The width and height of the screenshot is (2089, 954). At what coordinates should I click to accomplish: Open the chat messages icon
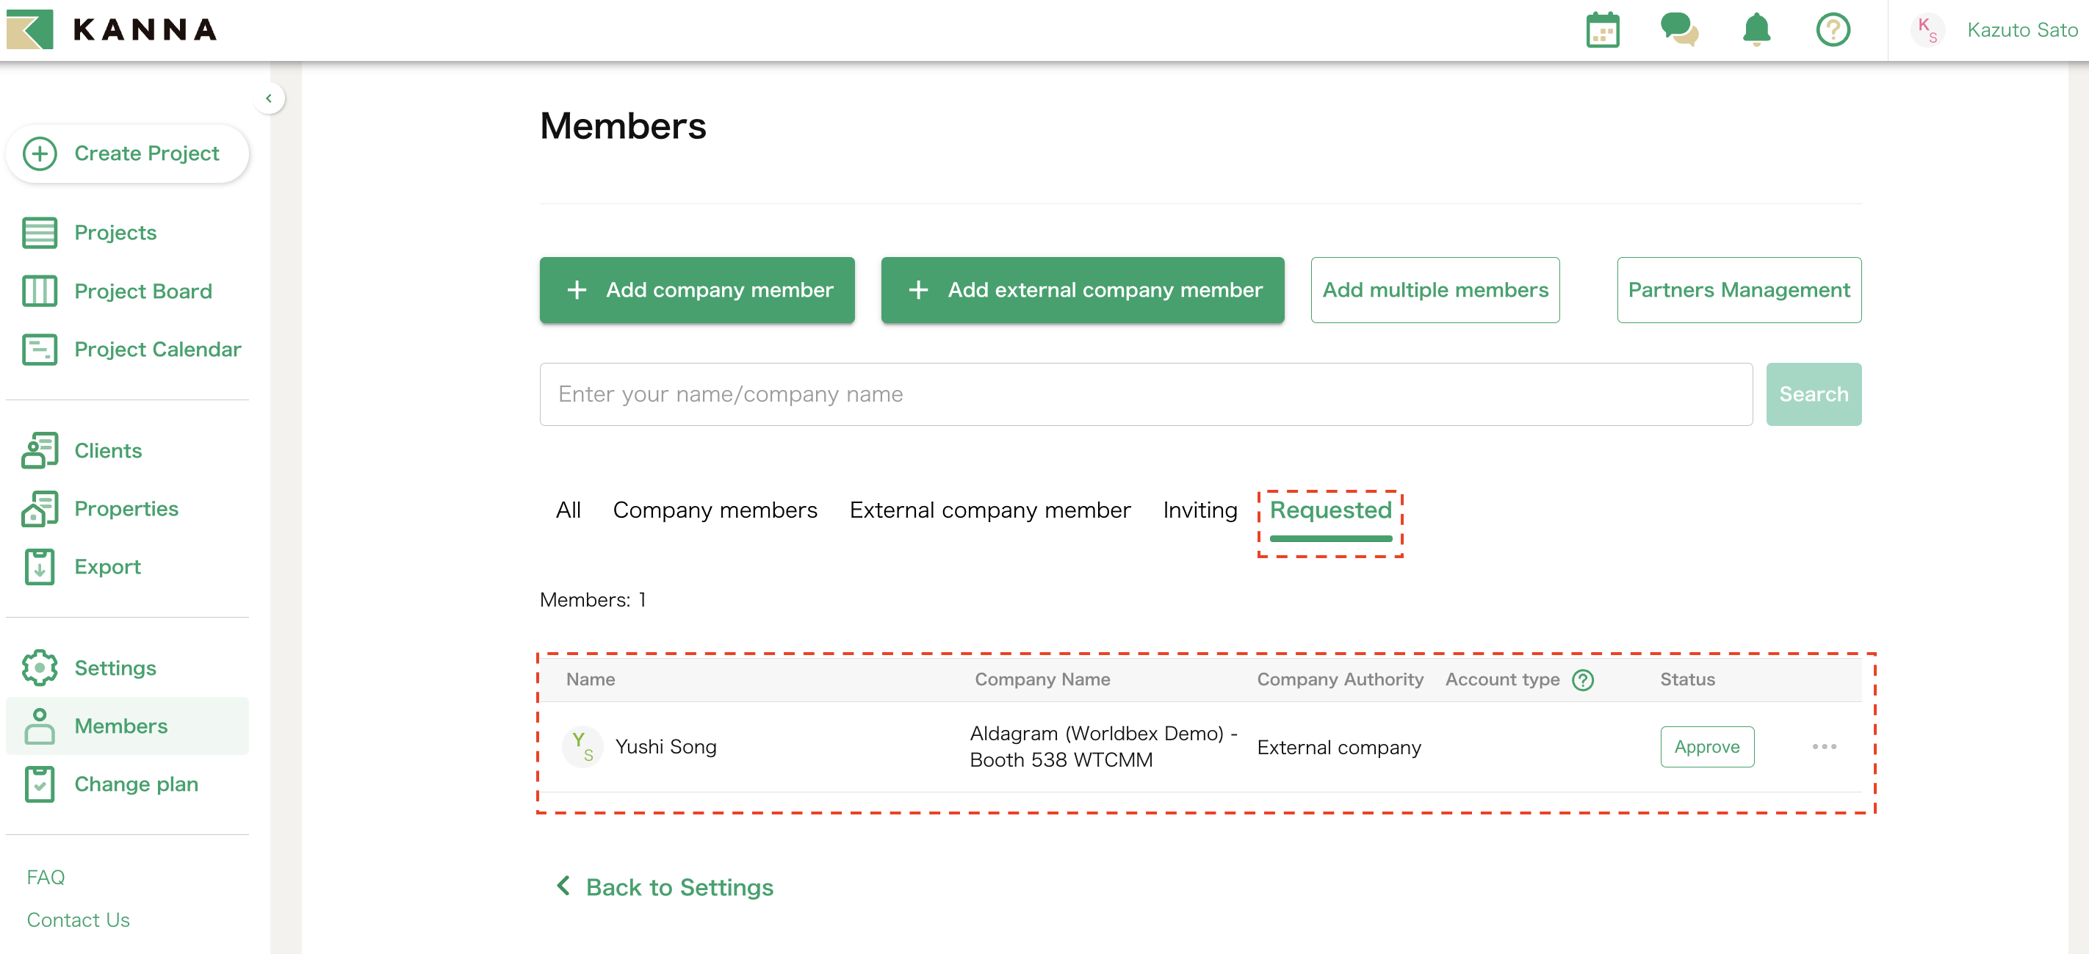[x=1678, y=30]
